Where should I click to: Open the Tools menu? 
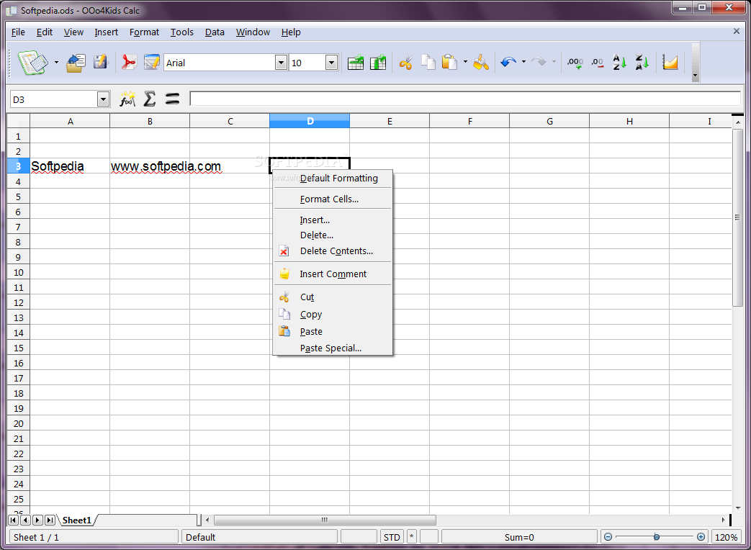point(182,32)
